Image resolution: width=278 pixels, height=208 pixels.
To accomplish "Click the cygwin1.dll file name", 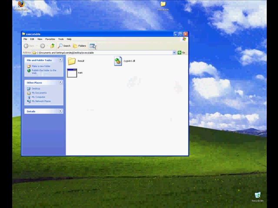I will [x=129, y=61].
